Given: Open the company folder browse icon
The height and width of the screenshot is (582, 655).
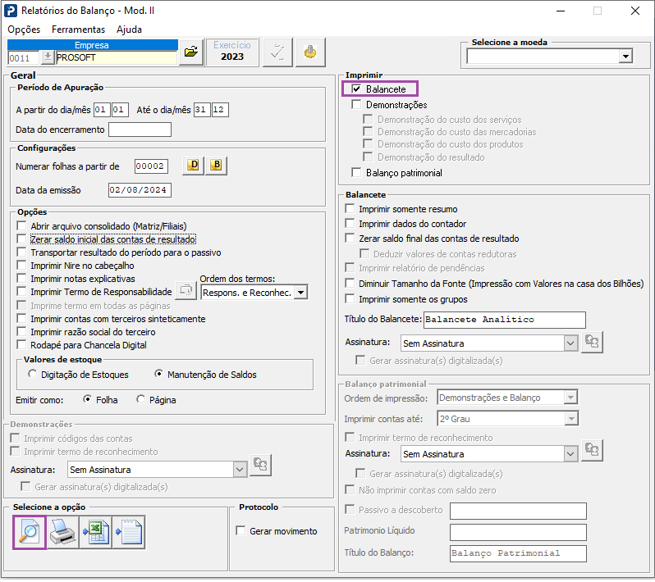Looking at the screenshot, I should click(191, 52).
